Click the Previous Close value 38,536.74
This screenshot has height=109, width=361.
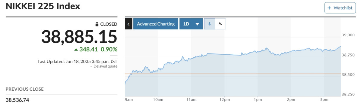(17, 100)
